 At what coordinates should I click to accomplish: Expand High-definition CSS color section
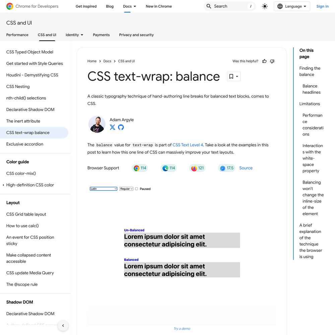click(3, 185)
